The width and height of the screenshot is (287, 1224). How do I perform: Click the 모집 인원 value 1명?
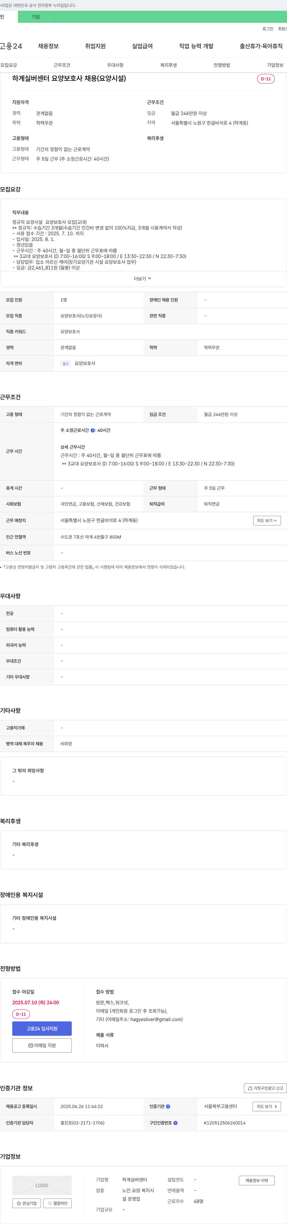click(63, 300)
